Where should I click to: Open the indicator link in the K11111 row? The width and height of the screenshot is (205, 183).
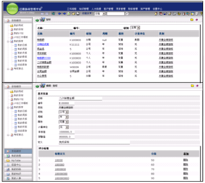[43, 44]
